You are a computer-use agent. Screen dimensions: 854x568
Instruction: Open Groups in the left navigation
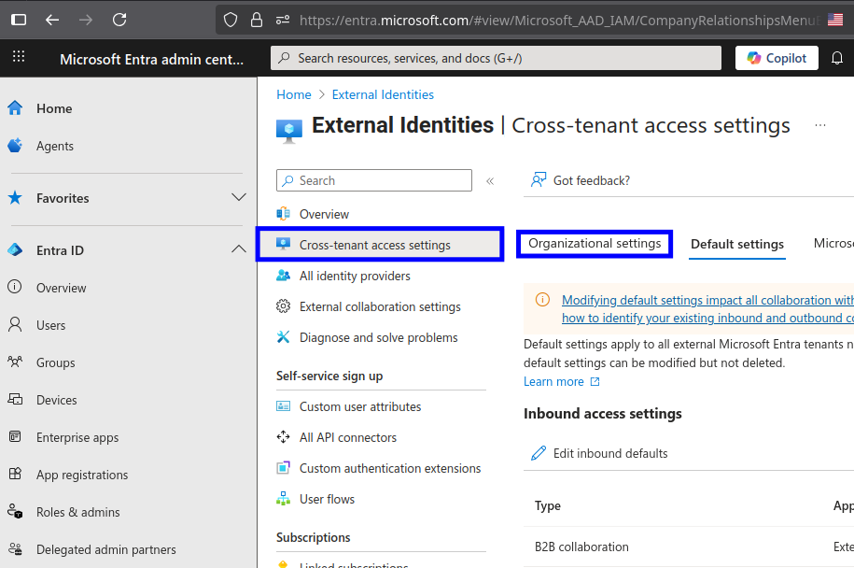pos(56,362)
